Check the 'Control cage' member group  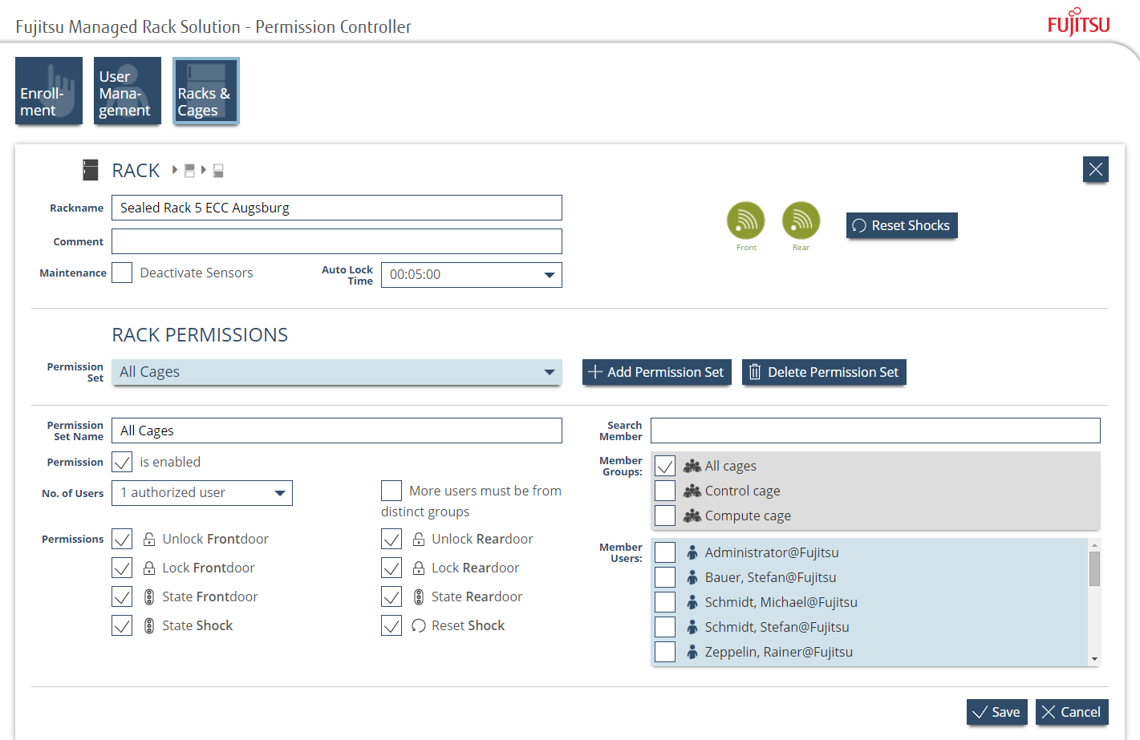coord(665,491)
